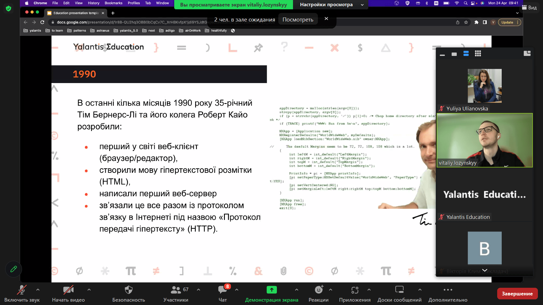Screen dimensions: 543x305
Task: Expand whiteboards options arrow
Action: point(420,290)
